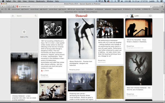Click the 'One of my favourites' description
This screenshot has width=165, height=103.
[x=137, y=41]
